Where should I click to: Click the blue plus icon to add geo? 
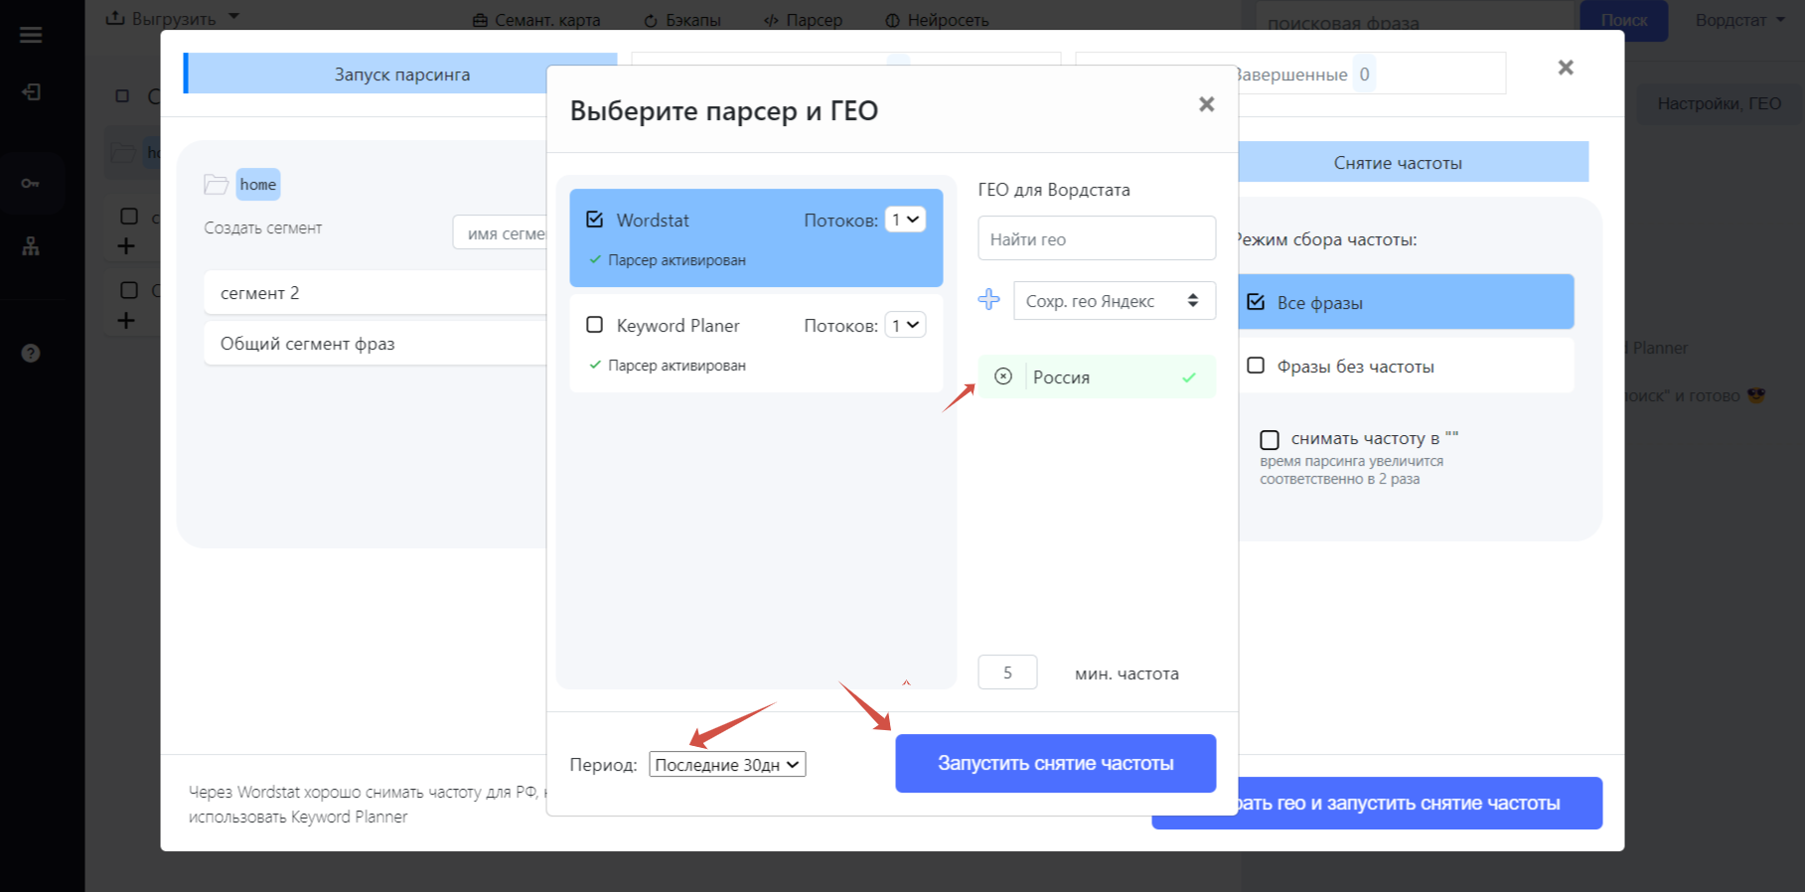tap(988, 299)
